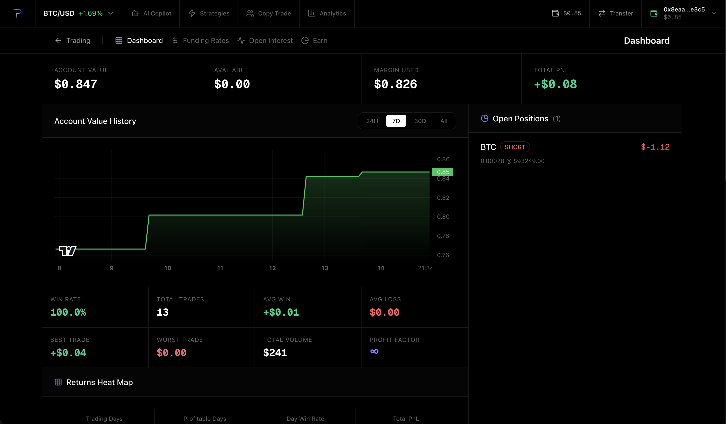
Task: Expand the BTC/USD market selector dropdown
Action: point(111,13)
